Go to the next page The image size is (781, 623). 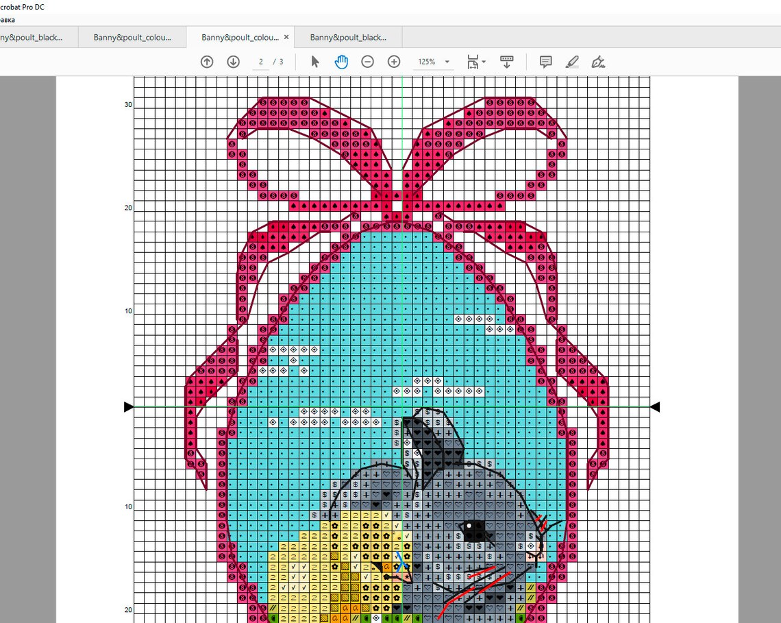coord(233,62)
